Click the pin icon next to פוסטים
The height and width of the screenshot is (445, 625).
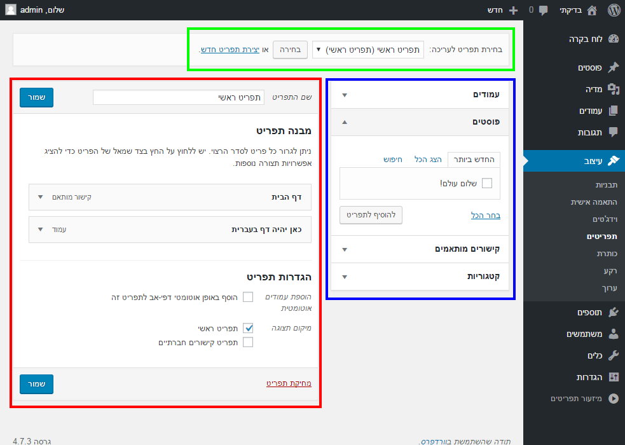coord(614,67)
